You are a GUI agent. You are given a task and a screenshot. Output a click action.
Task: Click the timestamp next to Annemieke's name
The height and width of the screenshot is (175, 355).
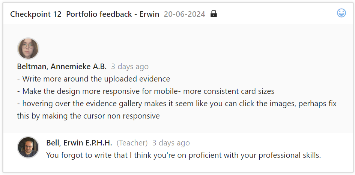pyautogui.click(x=130, y=67)
